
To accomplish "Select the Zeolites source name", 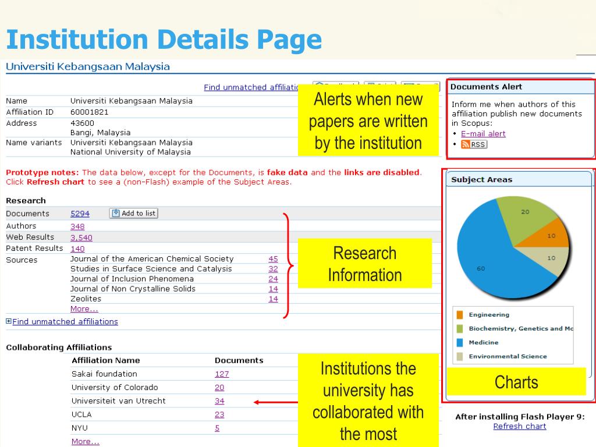I will (86, 299).
